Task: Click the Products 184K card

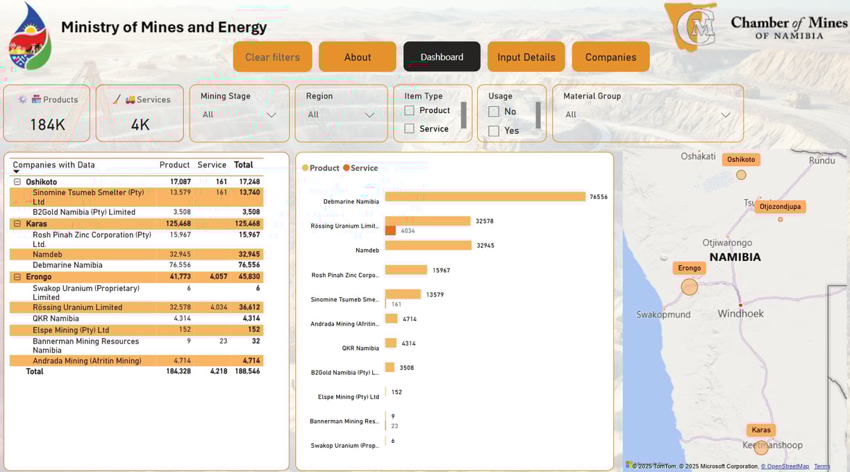Action: point(47,113)
